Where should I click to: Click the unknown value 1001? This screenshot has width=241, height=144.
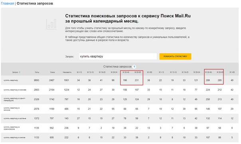[66, 80]
